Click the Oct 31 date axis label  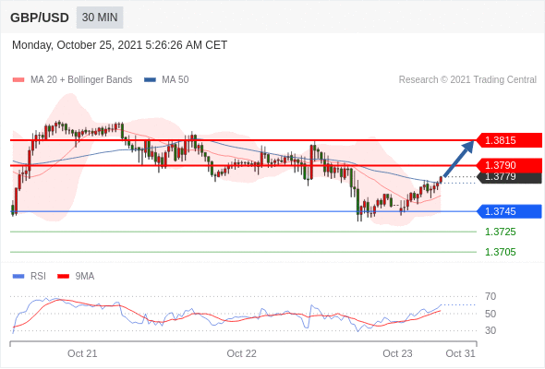point(460,353)
